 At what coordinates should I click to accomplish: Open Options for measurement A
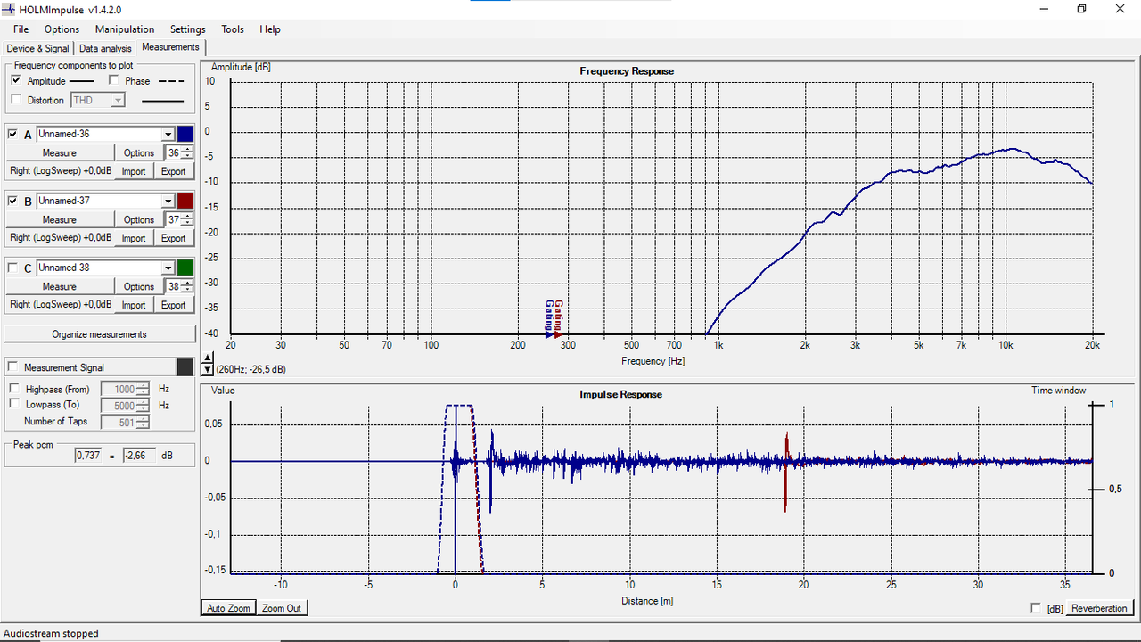pyautogui.click(x=139, y=152)
